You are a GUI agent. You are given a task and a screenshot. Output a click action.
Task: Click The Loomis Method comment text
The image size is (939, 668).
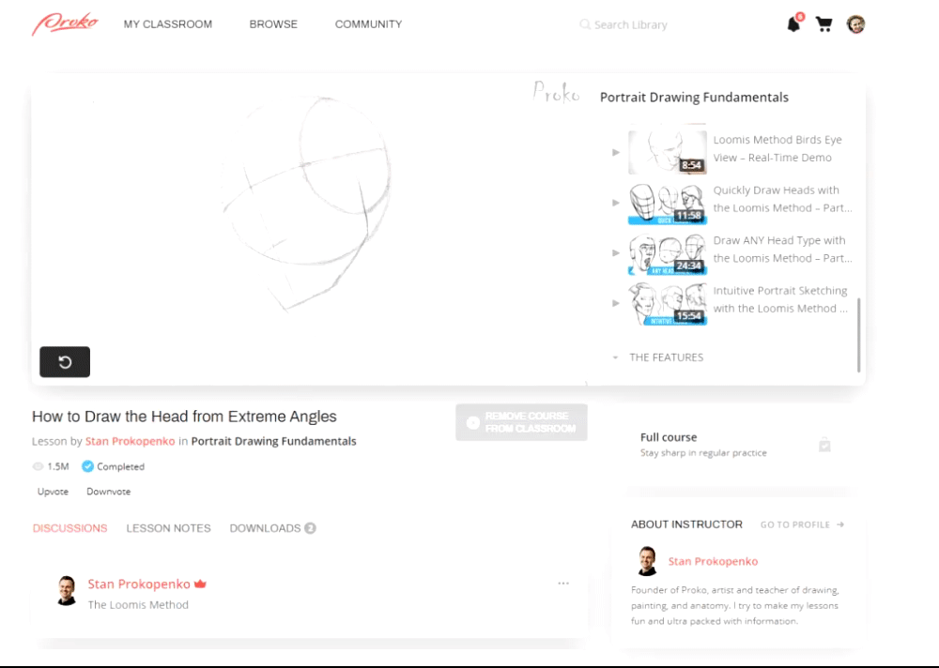(x=138, y=604)
